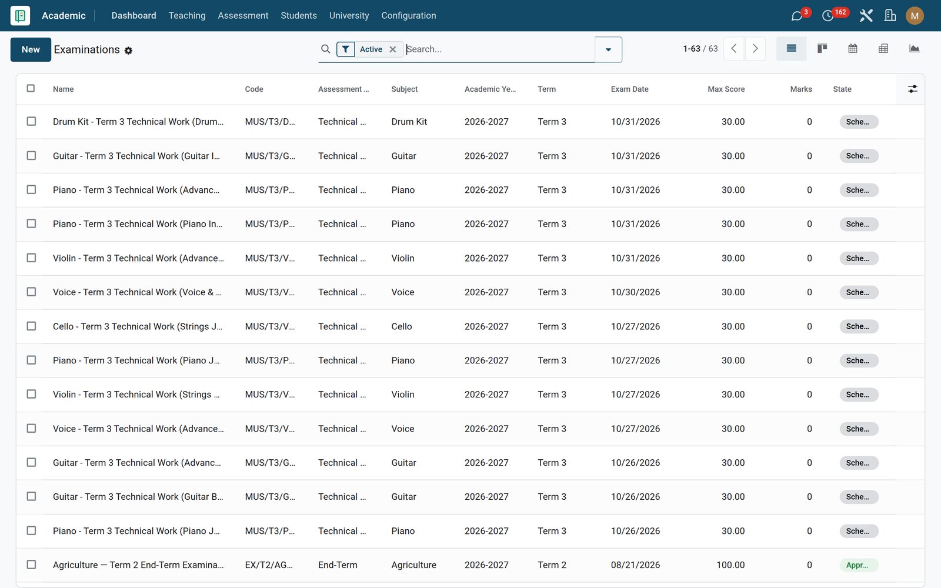Open the activities clock icon
This screenshot has width=941, height=588.
pos(827,16)
